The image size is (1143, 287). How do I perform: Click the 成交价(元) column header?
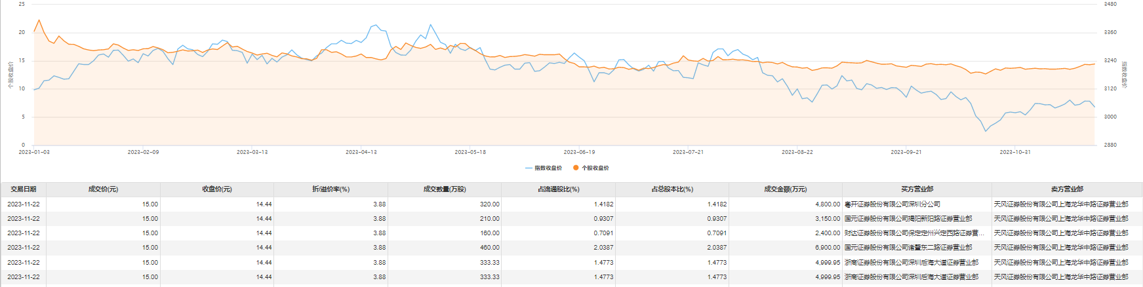point(103,189)
